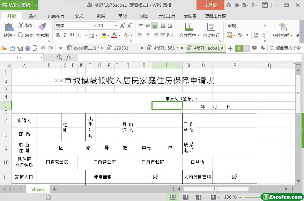Toggle Bold formatting
The image size is (304, 201).
click(x=58, y=35)
